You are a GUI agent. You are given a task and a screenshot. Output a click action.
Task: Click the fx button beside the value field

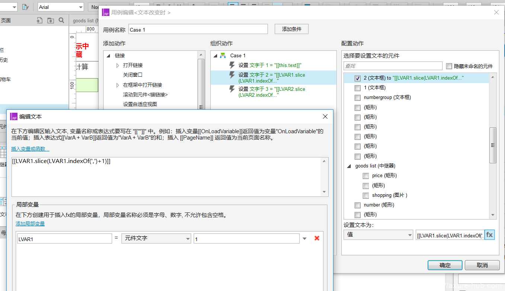(x=489, y=235)
